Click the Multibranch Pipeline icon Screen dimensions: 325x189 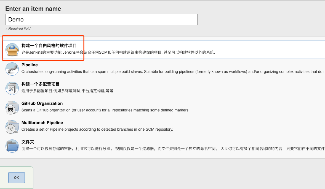[12, 127]
